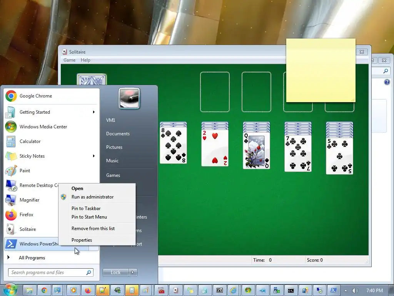Click the 7-Zip taskbar icon
Viewport: 394px width, 296px height.
click(x=220, y=290)
